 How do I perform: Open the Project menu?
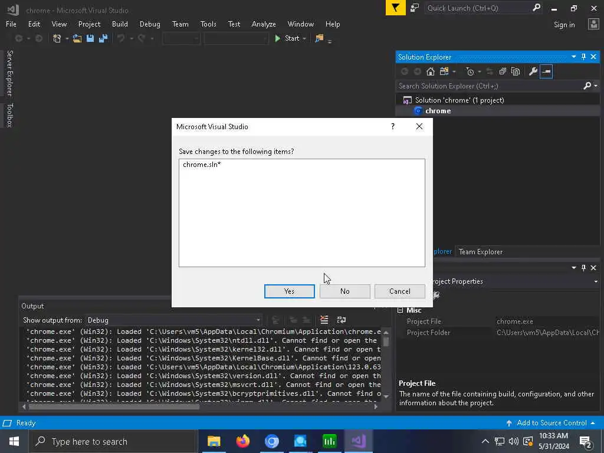[x=90, y=24]
